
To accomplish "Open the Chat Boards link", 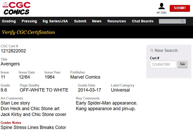I will click(x=143, y=21).
